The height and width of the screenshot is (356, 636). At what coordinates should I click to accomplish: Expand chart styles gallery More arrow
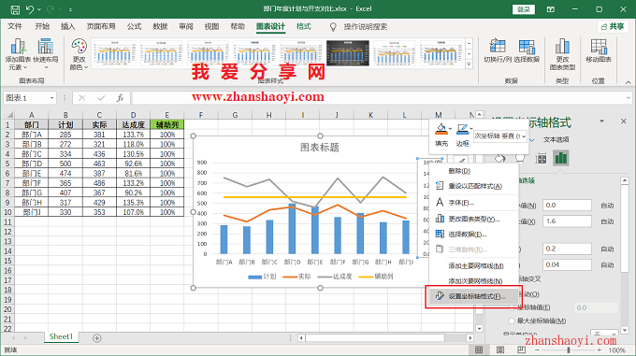[470, 64]
